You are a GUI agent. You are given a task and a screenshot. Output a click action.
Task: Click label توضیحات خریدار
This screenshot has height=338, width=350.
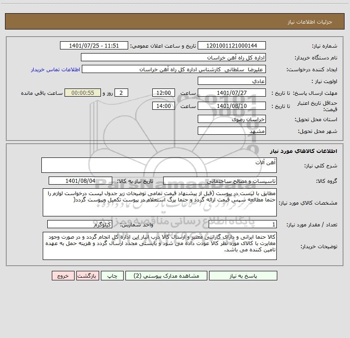pos(319,246)
